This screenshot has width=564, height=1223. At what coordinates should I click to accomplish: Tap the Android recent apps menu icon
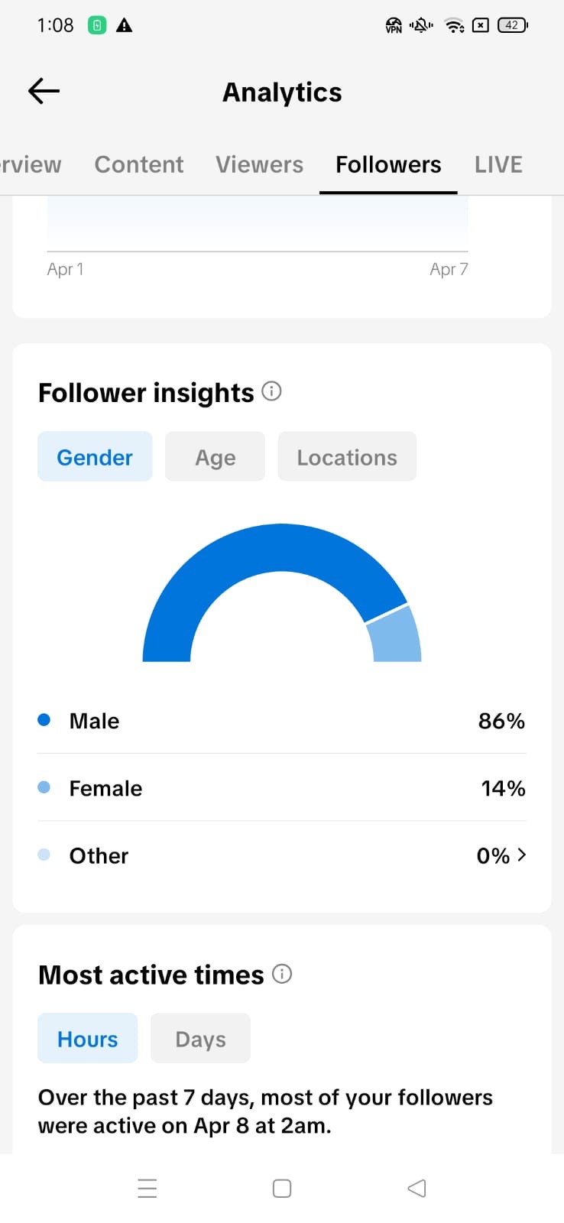click(x=147, y=1188)
